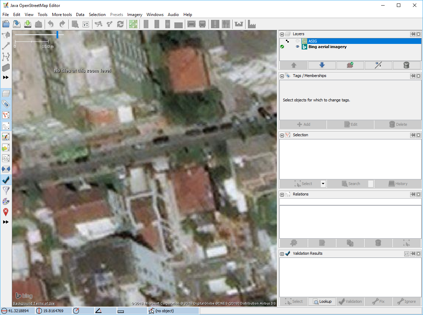Click the Select, move, rotate tool
Viewport: 423px width, 315px height.
pyautogui.click(x=6, y=35)
